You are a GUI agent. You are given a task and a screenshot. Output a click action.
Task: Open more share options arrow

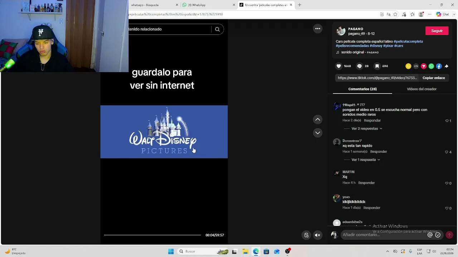pyautogui.click(x=446, y=66)
